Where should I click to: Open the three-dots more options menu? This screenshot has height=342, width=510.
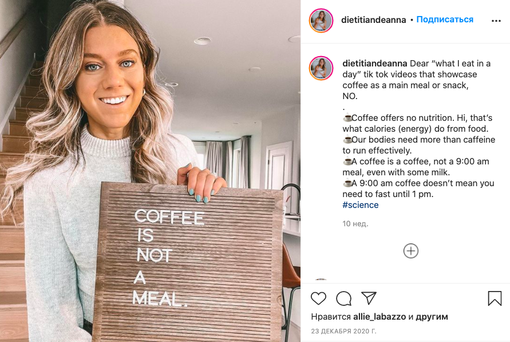pyautogui.click(x=496, y=21)
